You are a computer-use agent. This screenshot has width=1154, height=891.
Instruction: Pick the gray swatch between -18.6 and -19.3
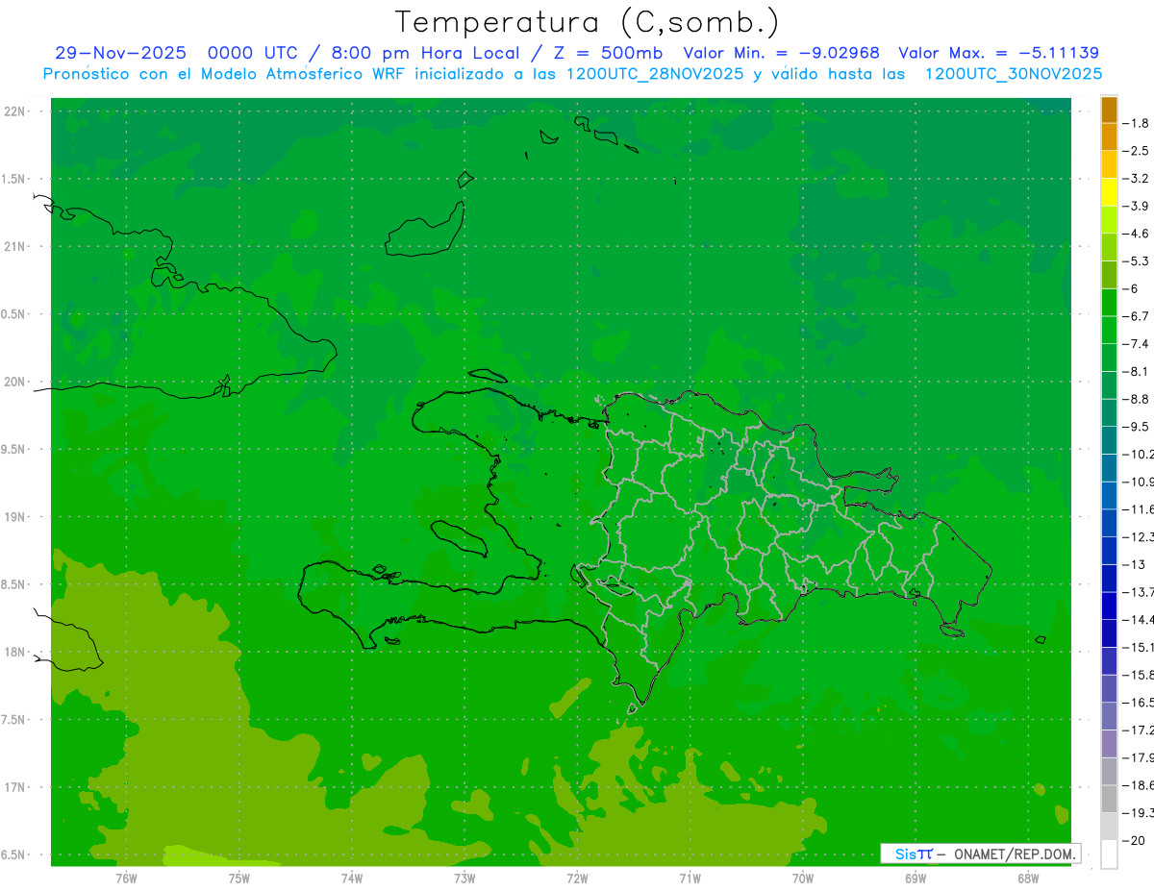(1109, 799)
